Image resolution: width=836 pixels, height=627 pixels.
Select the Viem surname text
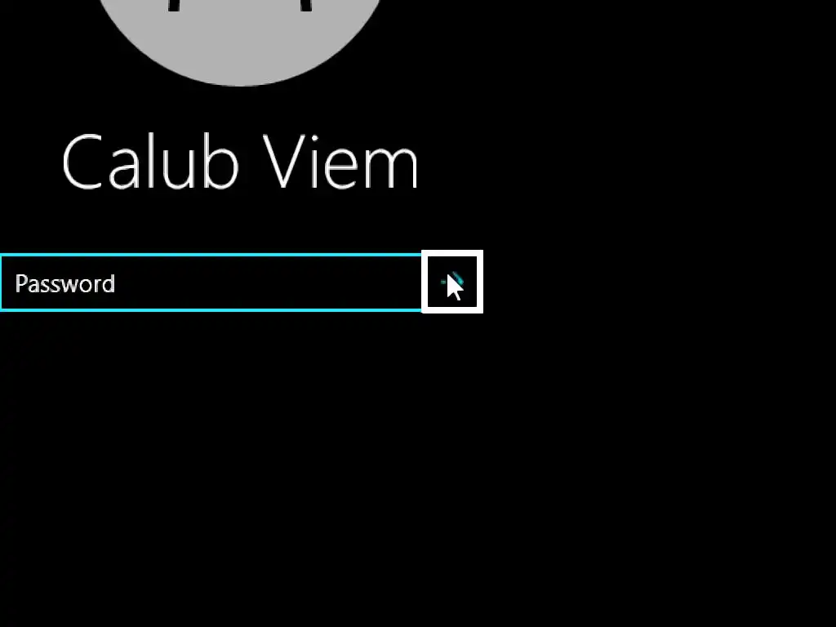[340, 162]
